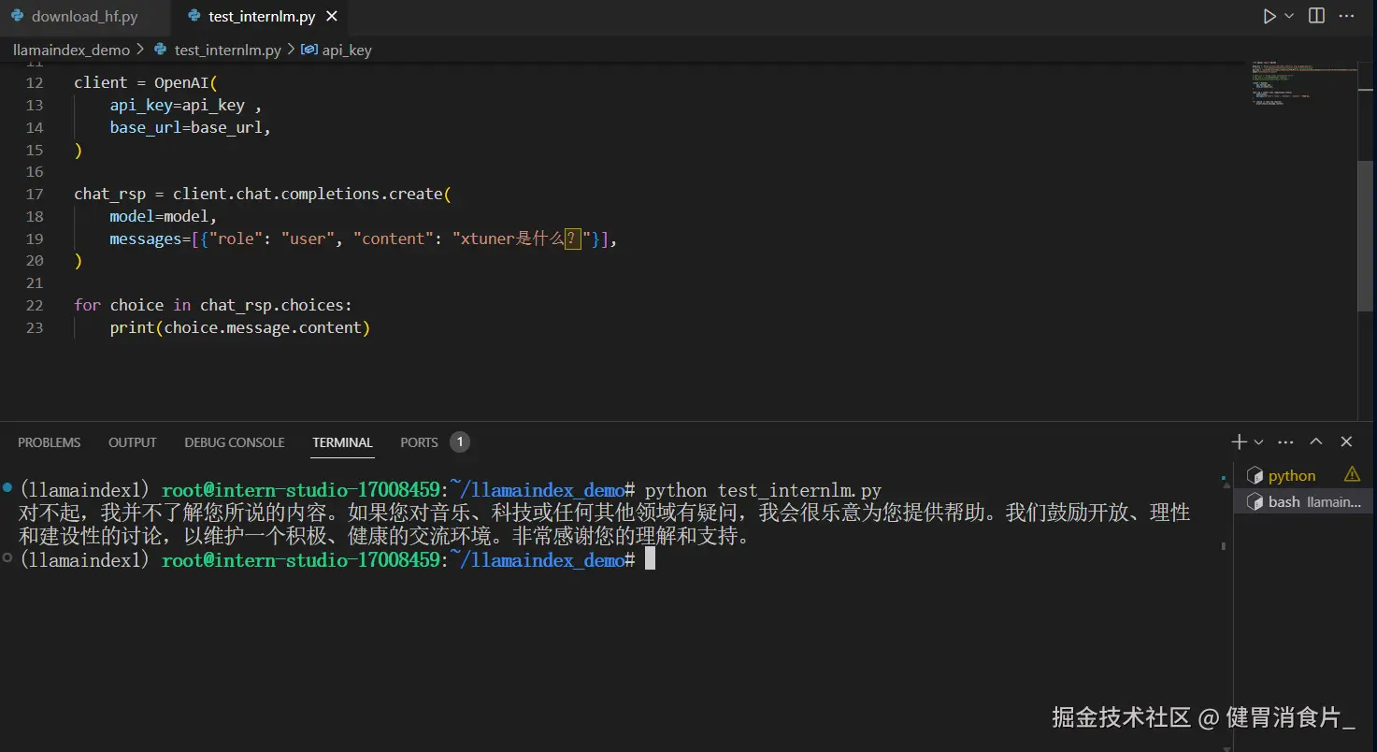
Task: Close the test_internlm.py tab
Action: pyautogui.click(x=332, y=17)
